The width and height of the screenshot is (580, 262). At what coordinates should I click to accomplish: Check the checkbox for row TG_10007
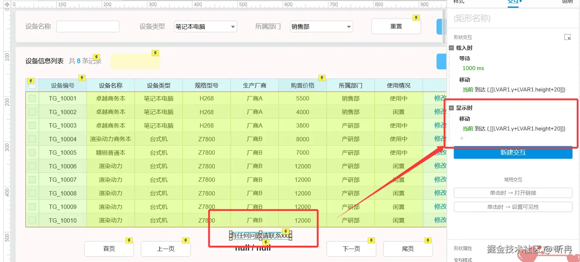click(32, 180)
